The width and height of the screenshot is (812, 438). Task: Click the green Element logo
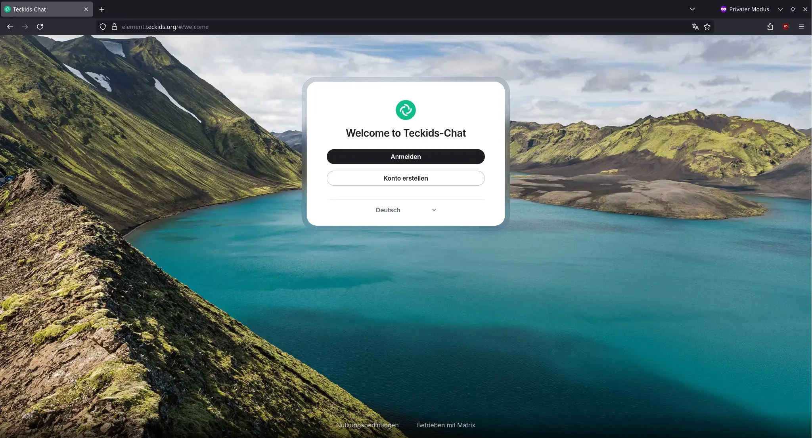[x=406, y=110]
